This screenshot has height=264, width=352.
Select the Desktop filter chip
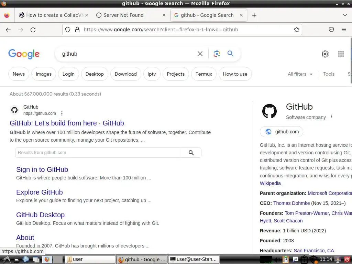[95, 74]
